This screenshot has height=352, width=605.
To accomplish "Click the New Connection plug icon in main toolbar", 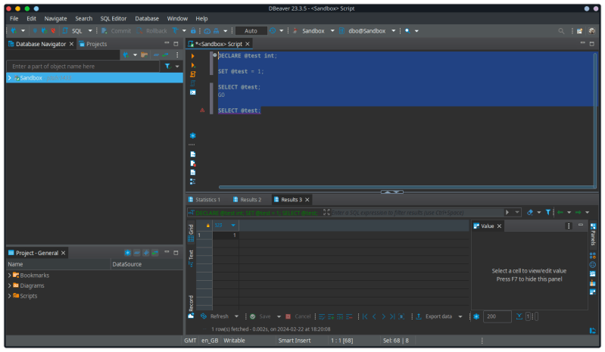I will (x=14, y=31).
